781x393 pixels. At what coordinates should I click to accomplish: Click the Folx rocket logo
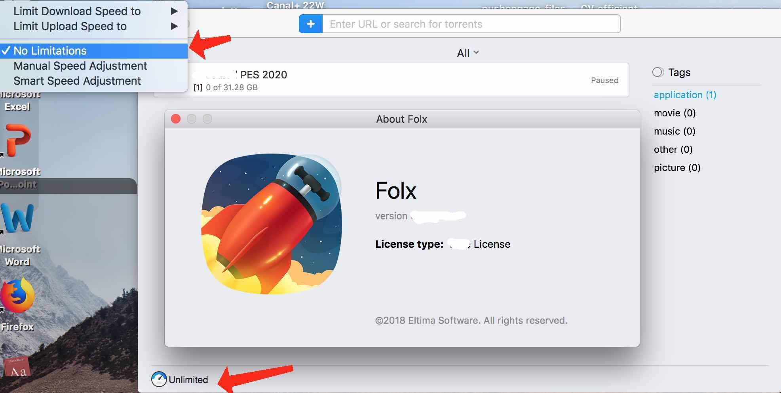click(x=272, y=224)
